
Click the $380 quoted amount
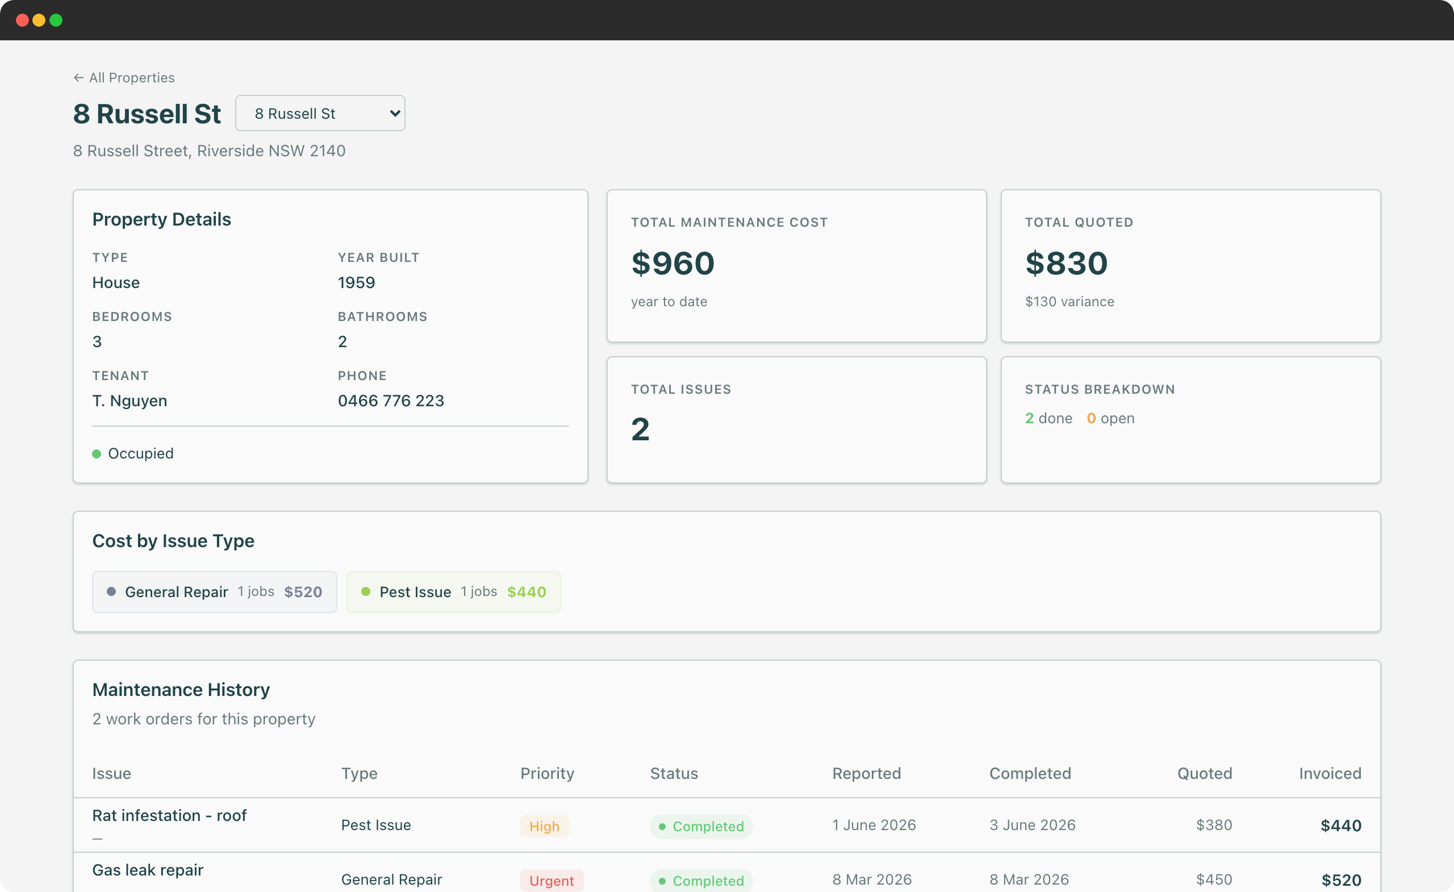coord(1214,825)
